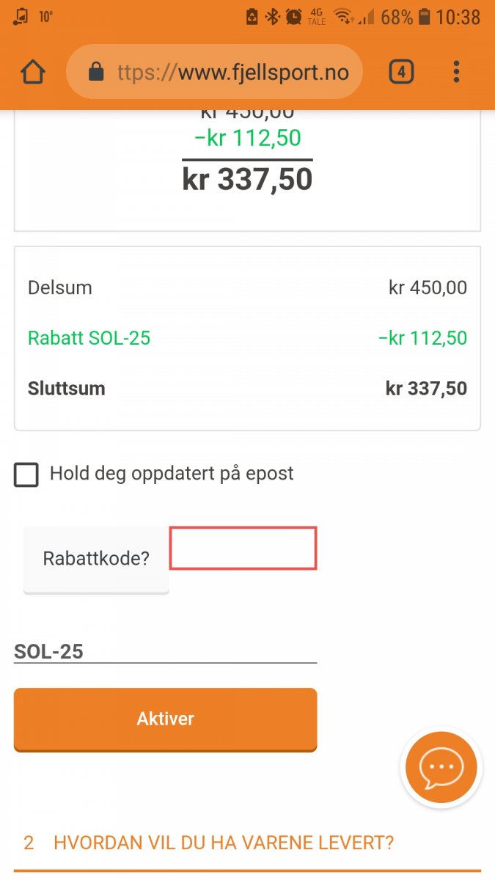Tap the Wi-Fi status icon
The image size is (495, 880).
342,16
